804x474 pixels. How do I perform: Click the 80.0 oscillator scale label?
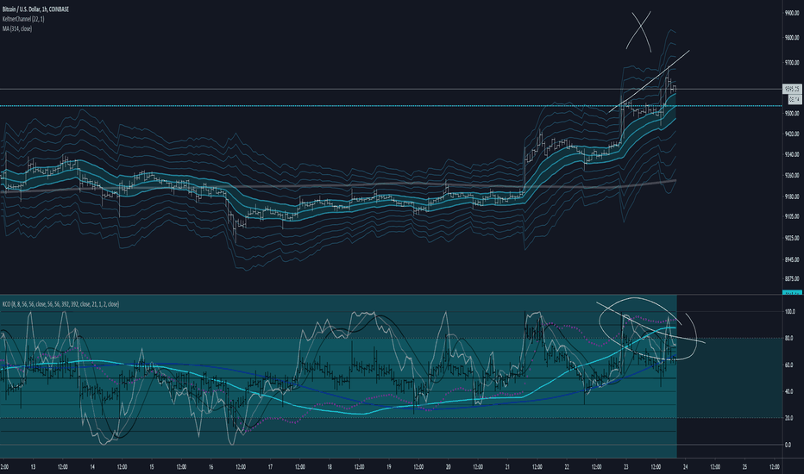coord(788,338)
